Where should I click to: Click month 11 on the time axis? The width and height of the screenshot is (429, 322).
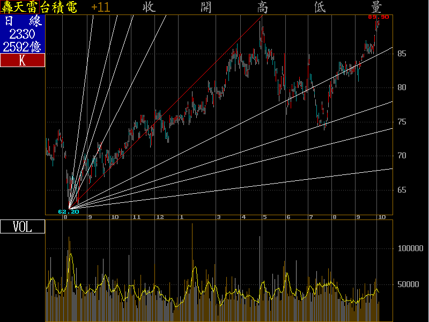click(x=136, y=217)
